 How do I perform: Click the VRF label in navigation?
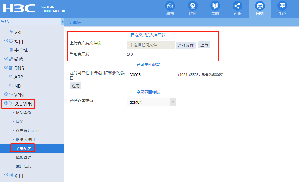18,32
